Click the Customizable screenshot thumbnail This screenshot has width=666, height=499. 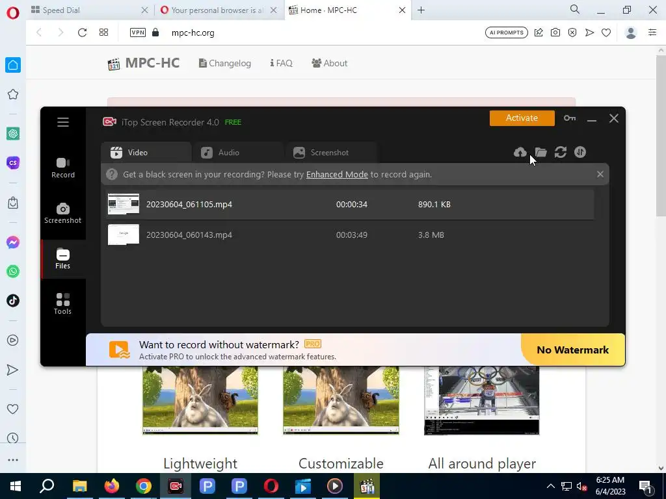tap(341, 400)
